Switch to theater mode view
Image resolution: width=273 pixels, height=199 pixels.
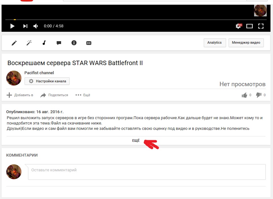(x=249, y=26)
